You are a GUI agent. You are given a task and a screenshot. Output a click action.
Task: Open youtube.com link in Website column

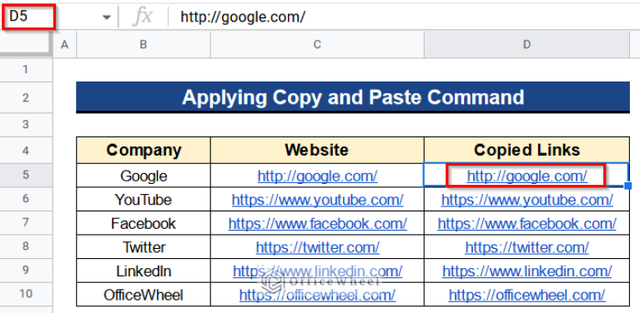[318, 200]
